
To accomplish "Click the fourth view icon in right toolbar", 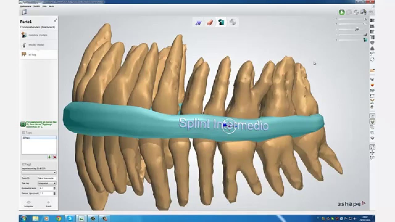I will 372,37.
